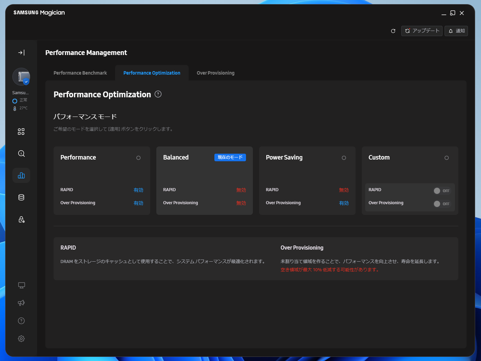481x361 pixels.
Task: Open drive information magnifier icon
Action: pos(21,154)
